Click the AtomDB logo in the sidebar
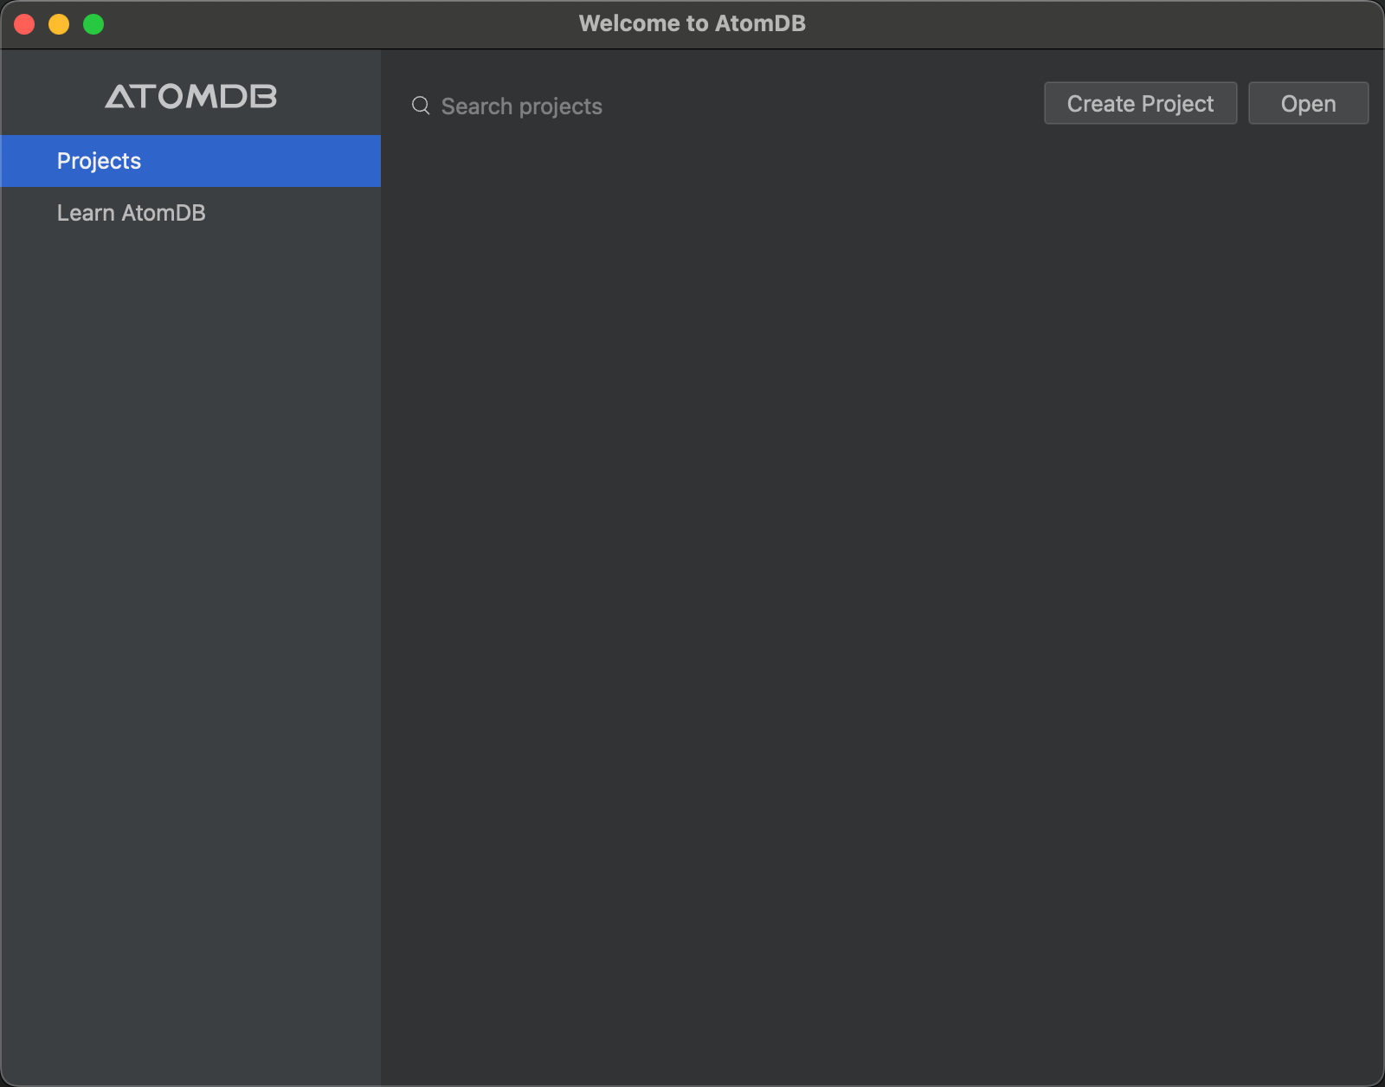Viewport: 1385px width, 1087px height. [x=190, y=96]
